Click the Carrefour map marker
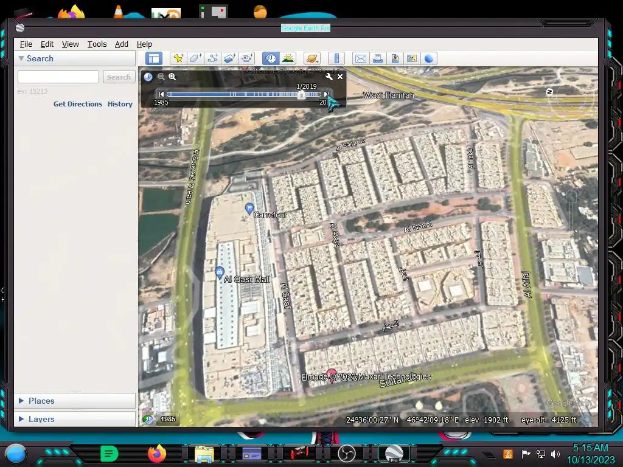The width and height of the screenshot is (623, 467). pyautogui.click(x=249, y=209)
